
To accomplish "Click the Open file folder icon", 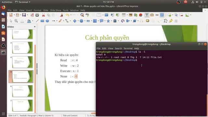I will (17, 15).
